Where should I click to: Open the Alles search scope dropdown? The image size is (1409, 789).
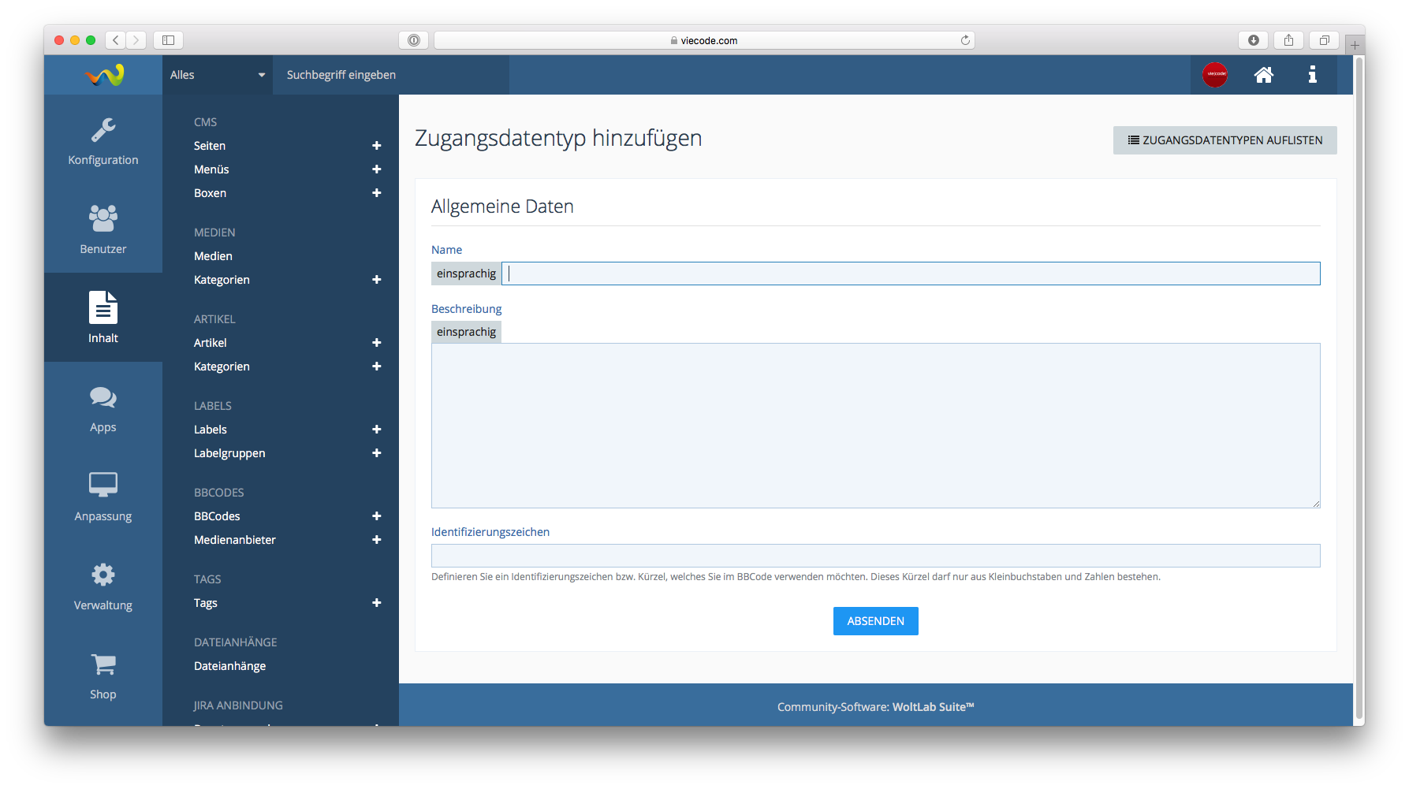(217, 75)
